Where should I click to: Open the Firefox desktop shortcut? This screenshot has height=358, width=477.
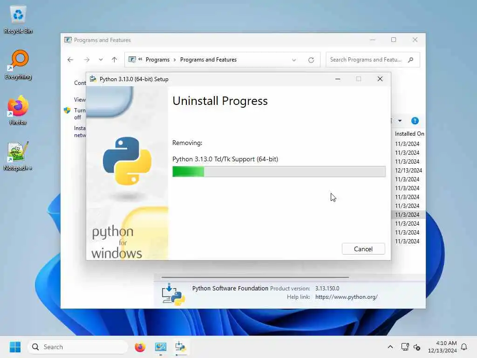pos(18,110)
